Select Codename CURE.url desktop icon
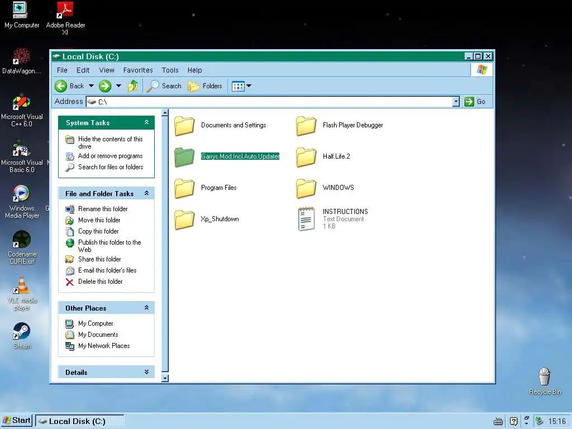 [x=22, y=248]
